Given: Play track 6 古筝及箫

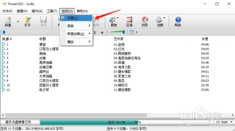Looking at the screenshot, I should (3, 67).
